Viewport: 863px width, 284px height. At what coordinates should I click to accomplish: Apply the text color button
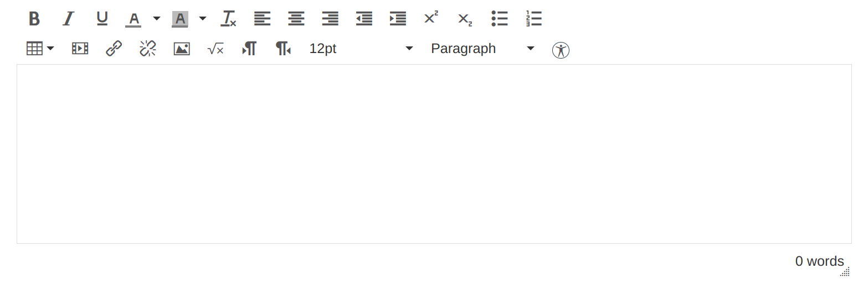pyautogui.click(x=133, y=19)
